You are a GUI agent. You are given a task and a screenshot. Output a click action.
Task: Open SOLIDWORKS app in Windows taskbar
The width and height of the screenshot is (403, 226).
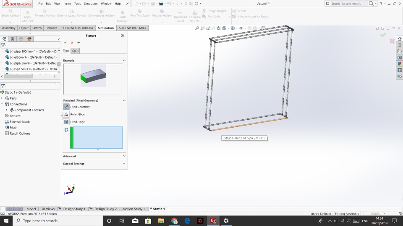pos(213,221)
